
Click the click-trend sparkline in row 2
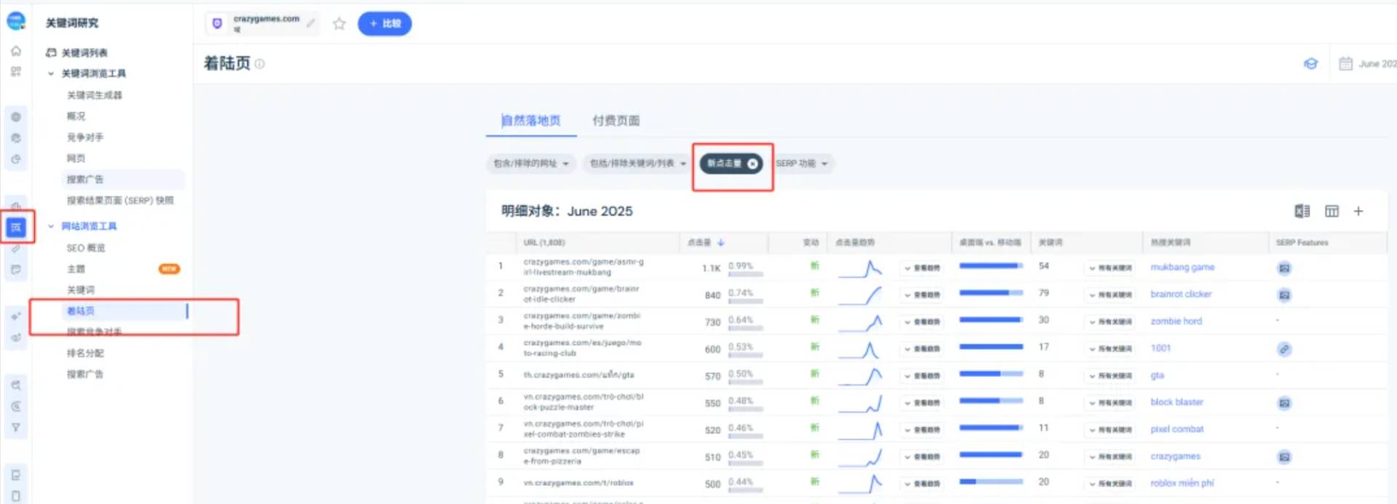point(859,295)
